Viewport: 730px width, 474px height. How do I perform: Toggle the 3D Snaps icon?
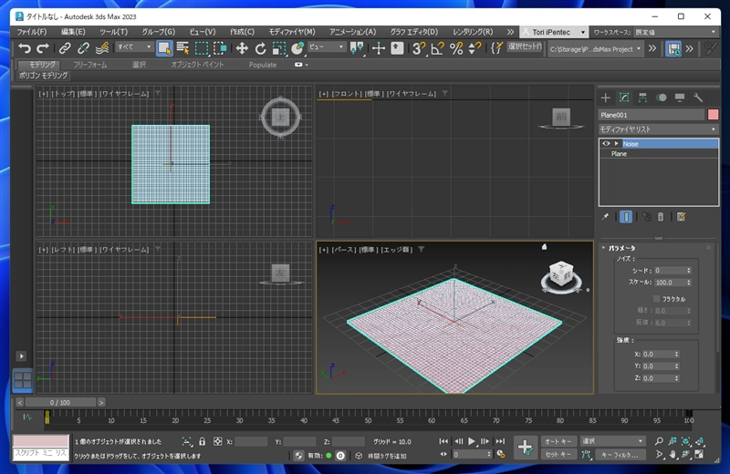419,48
